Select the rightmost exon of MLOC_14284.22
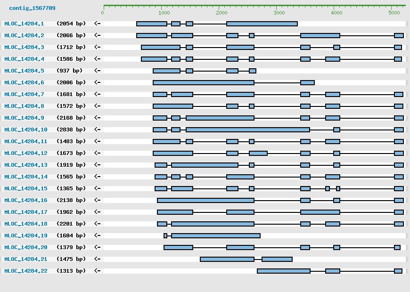Viewport: 410px width, 292px height. click(x=398, y=271)
